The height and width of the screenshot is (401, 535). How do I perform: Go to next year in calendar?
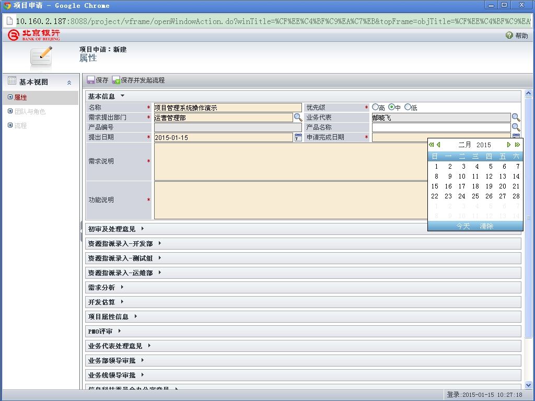pyautogui.click(x=517, y=145)
